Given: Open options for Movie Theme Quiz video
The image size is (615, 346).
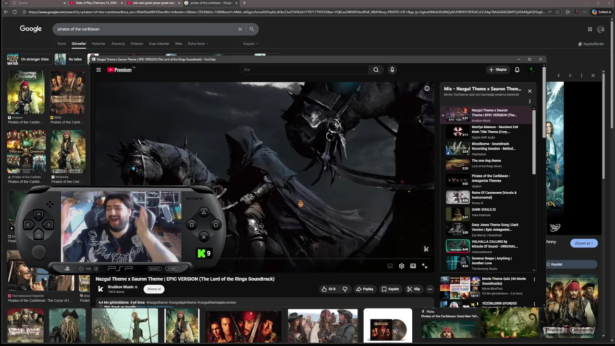Looking at the screenshot, I should [x=534, y=279].
